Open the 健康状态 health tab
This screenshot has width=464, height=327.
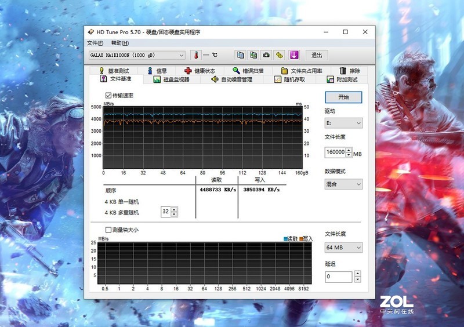pos(200,71)
